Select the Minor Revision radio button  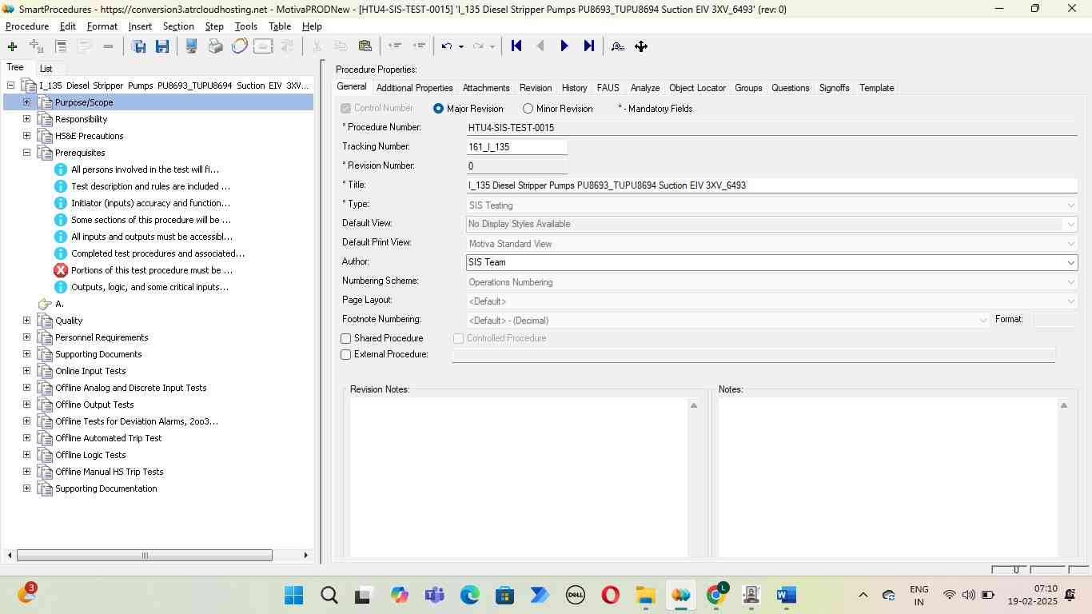(x=528, y=109)
